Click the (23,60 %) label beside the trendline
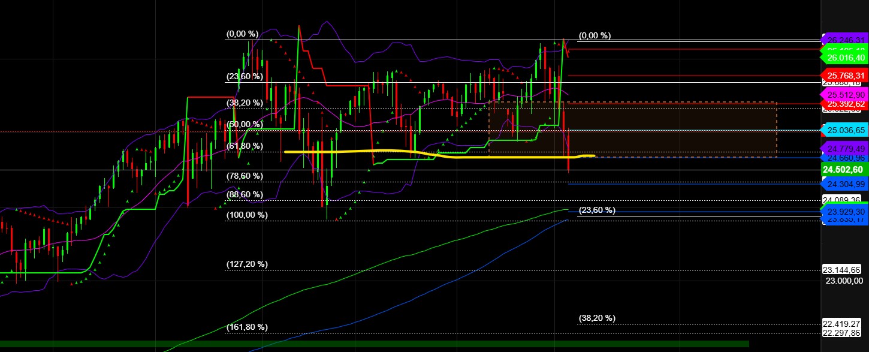The image size is (869, 352). click(596, 210)
